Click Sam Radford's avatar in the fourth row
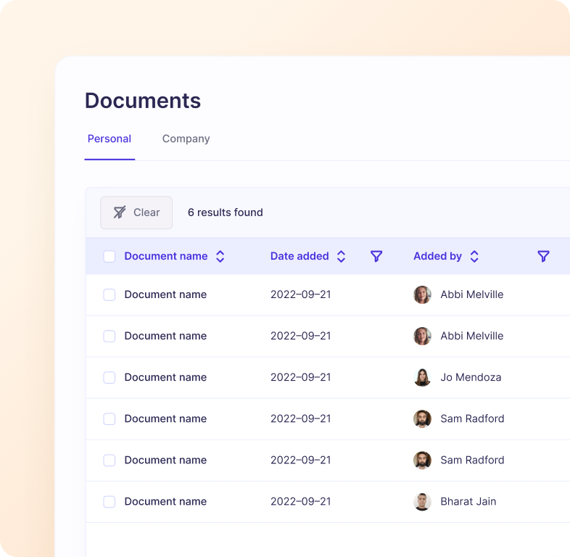570x557 pixels. point(422,418)
